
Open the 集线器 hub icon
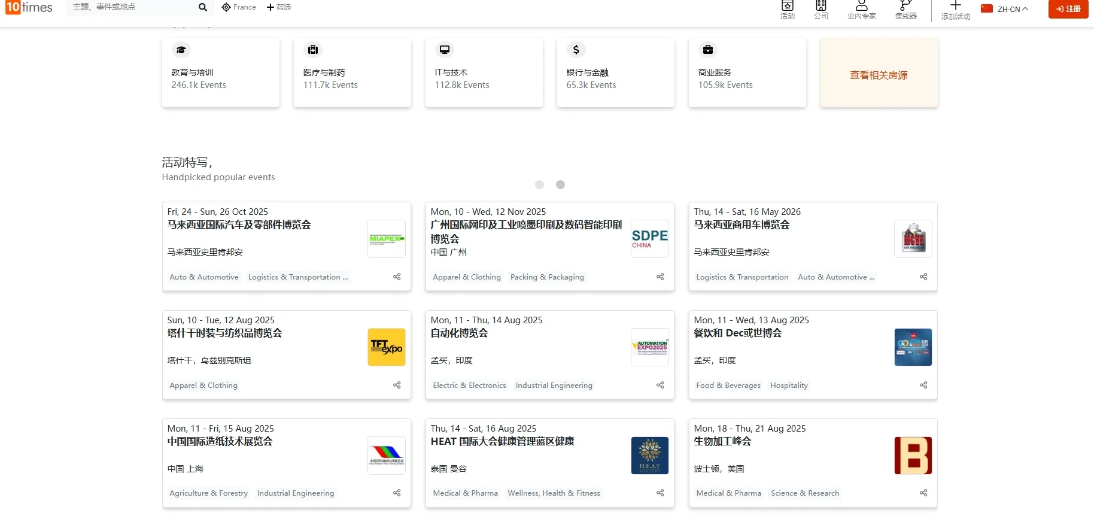(906, 5)
